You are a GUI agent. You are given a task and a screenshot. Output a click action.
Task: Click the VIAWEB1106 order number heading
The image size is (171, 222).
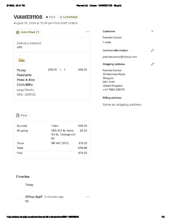pos(28,17)
